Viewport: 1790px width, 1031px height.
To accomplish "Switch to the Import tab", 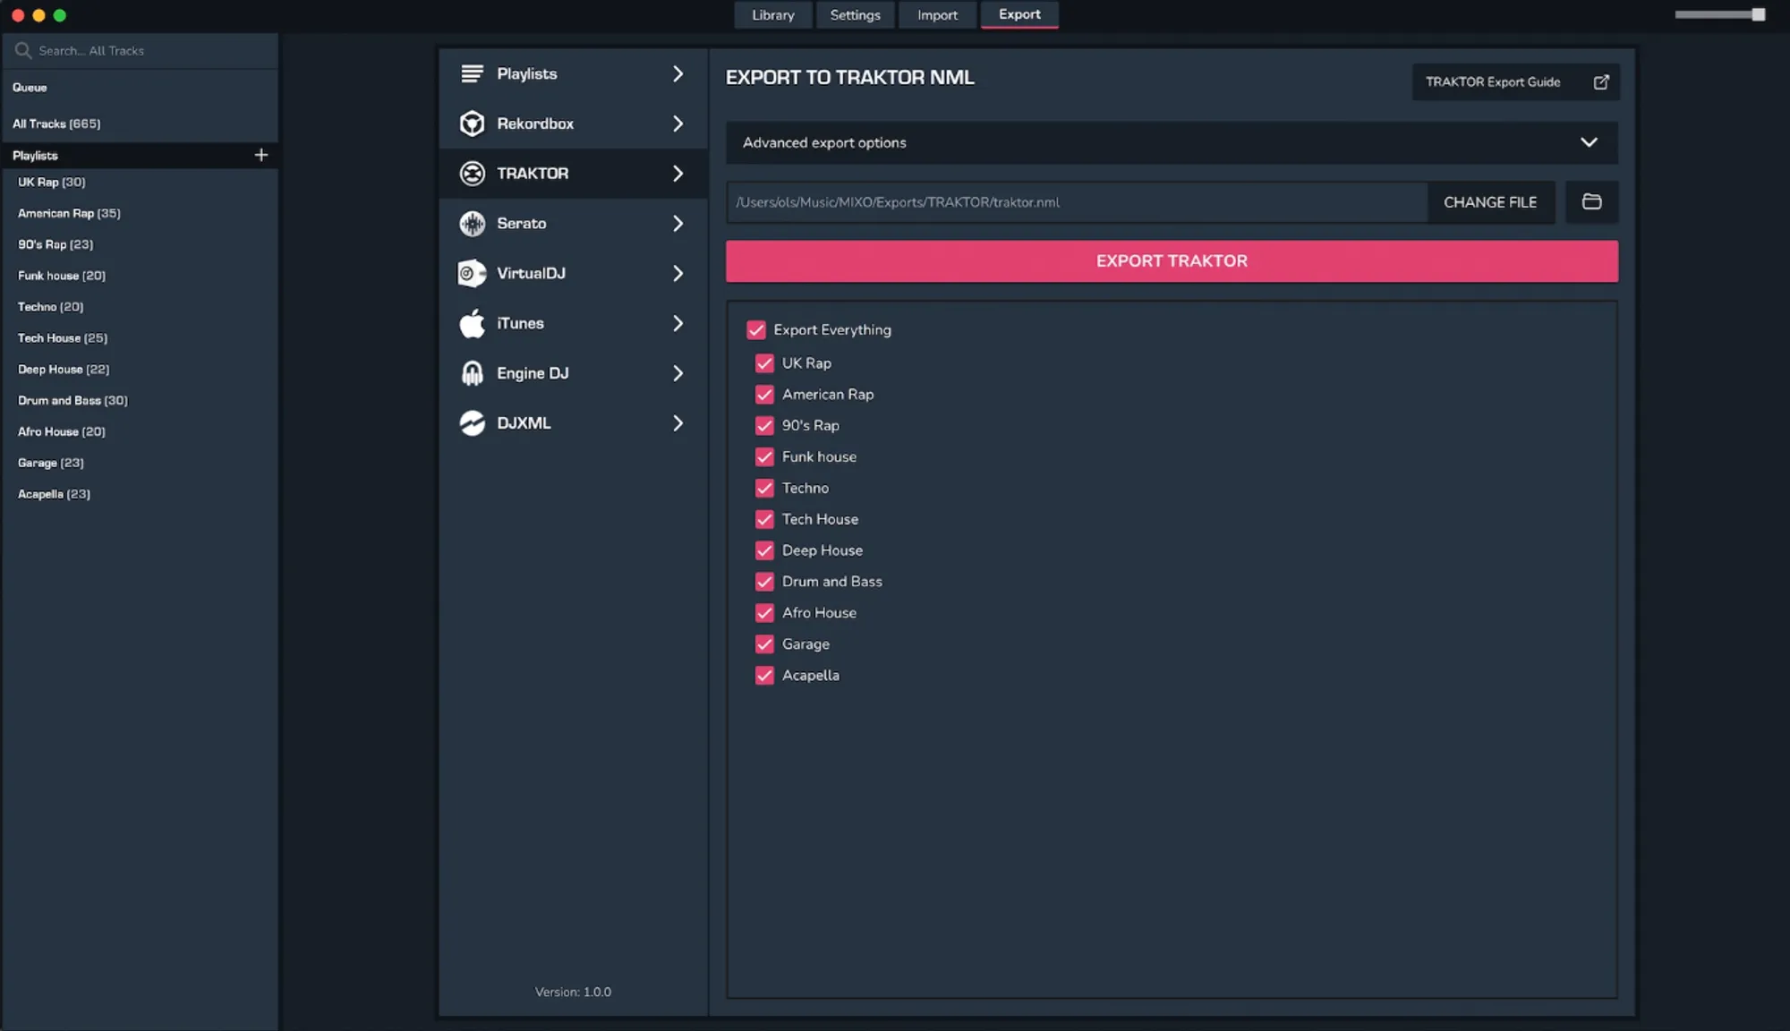I will click(x=936, y=15).
